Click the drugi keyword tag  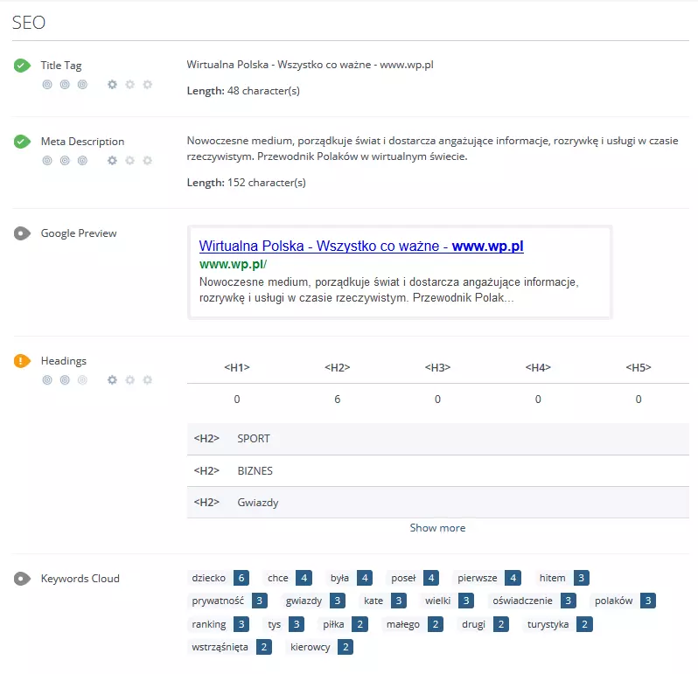[x=483, y=624]
